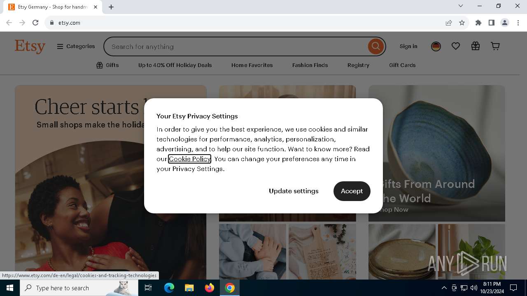Screen dimensions: 527x296
Task: Open Fashion Finds navigation link
Action: [310, 65]
